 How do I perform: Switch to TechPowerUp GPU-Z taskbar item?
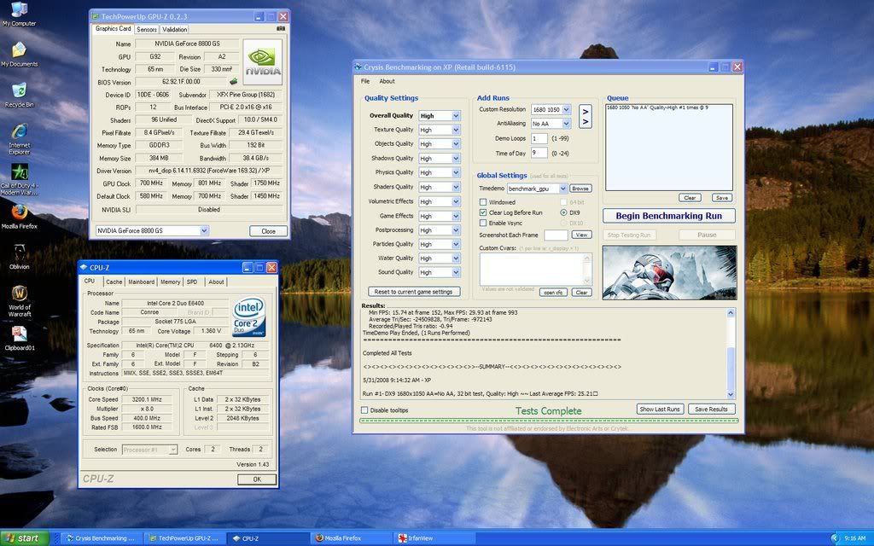coord(184,538)
